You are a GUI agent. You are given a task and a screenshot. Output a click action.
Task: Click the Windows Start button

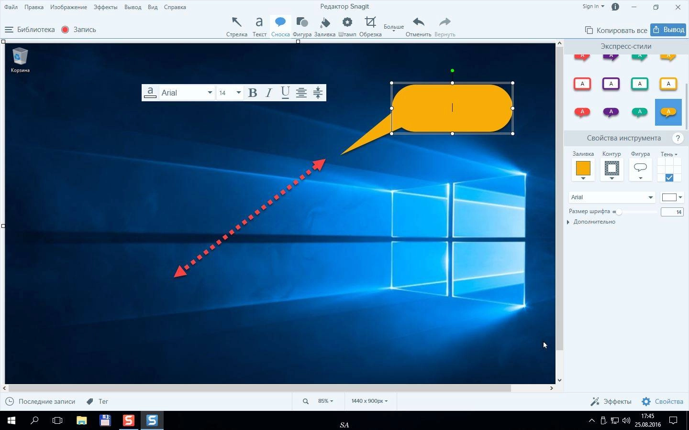pyautogui.click(x=11, y=420)
